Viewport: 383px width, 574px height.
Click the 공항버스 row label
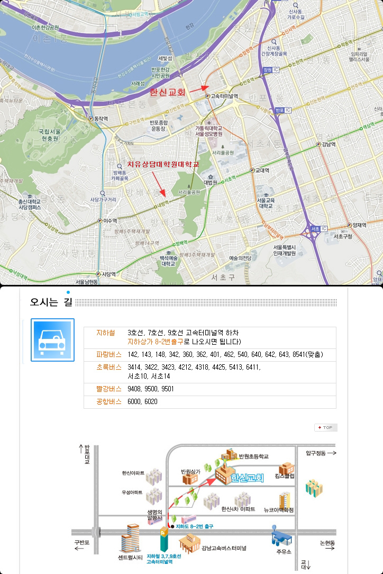coord(105,402)
